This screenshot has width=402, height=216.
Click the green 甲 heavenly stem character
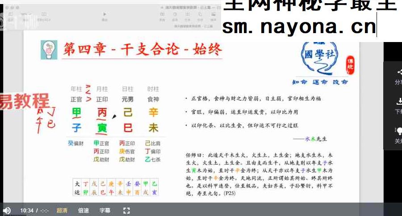point(76,113)
